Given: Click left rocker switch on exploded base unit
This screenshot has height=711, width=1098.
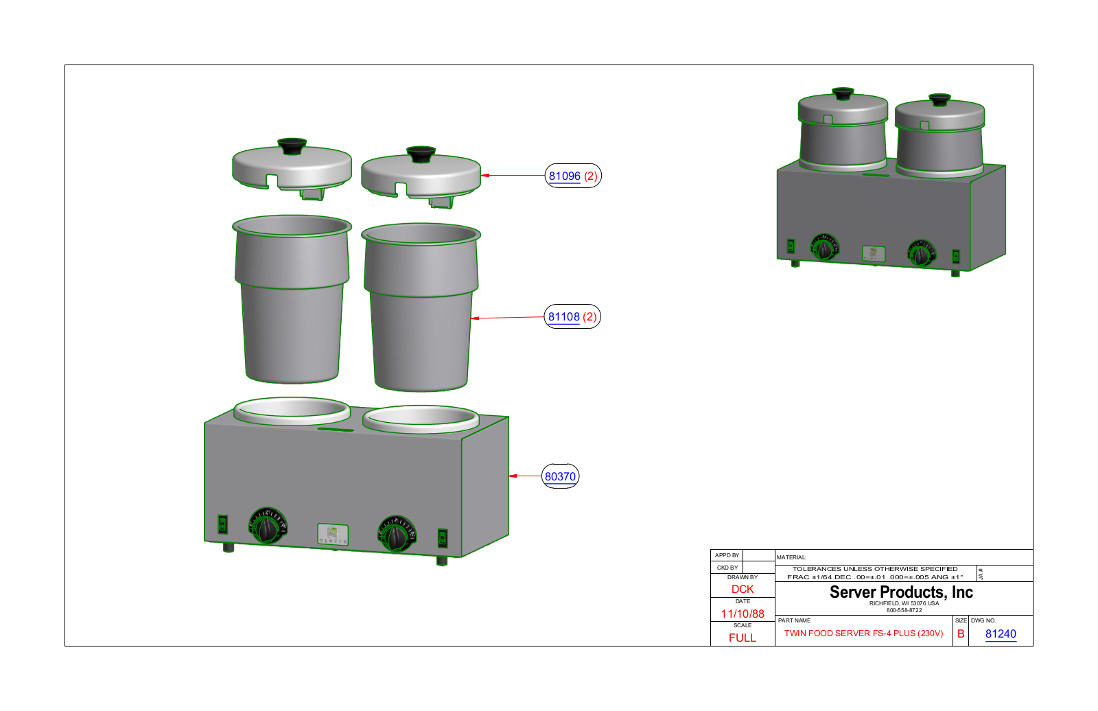Looking at the screenshot, I should [222, 524].
